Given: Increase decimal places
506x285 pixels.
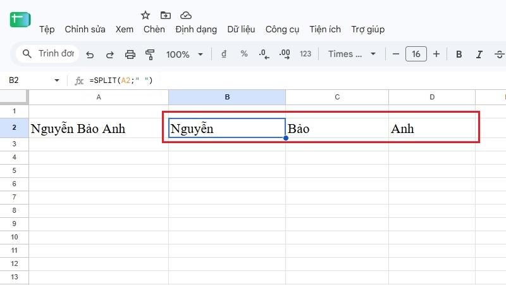Looking at the screenshot, I should (285, 54).
